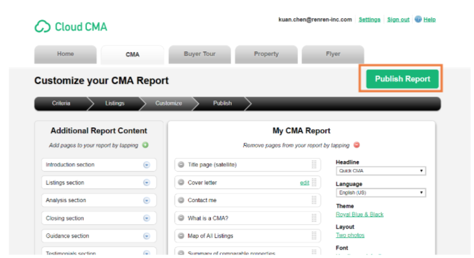The image size is (474, 258).
Task: Remove Contact me using its minus icon
Action: point(181,200)
